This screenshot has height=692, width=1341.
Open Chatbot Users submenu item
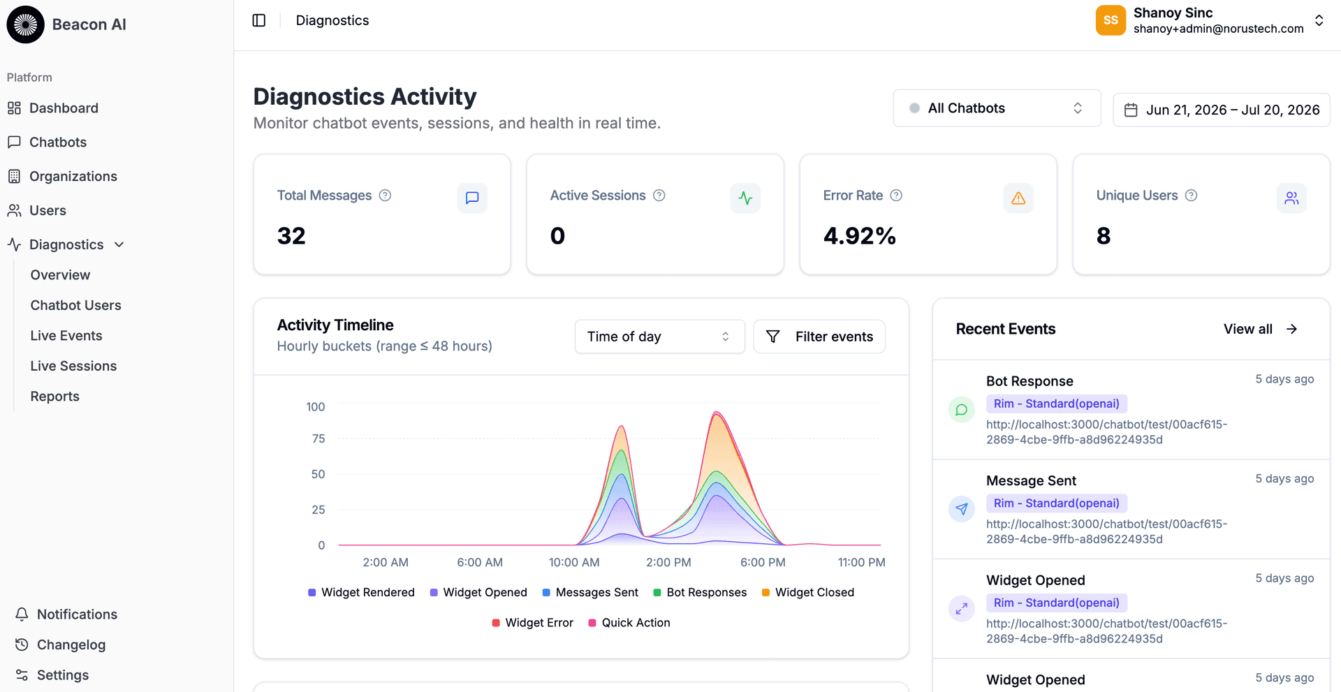75,305
